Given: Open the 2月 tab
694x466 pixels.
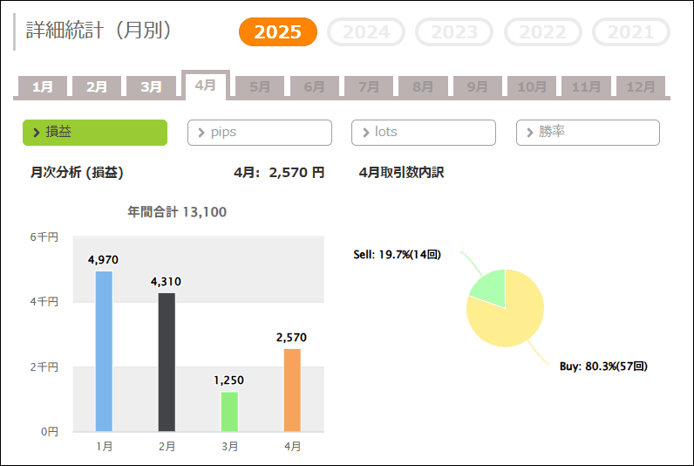Looking at the screenshot, I should click(97, 86).
